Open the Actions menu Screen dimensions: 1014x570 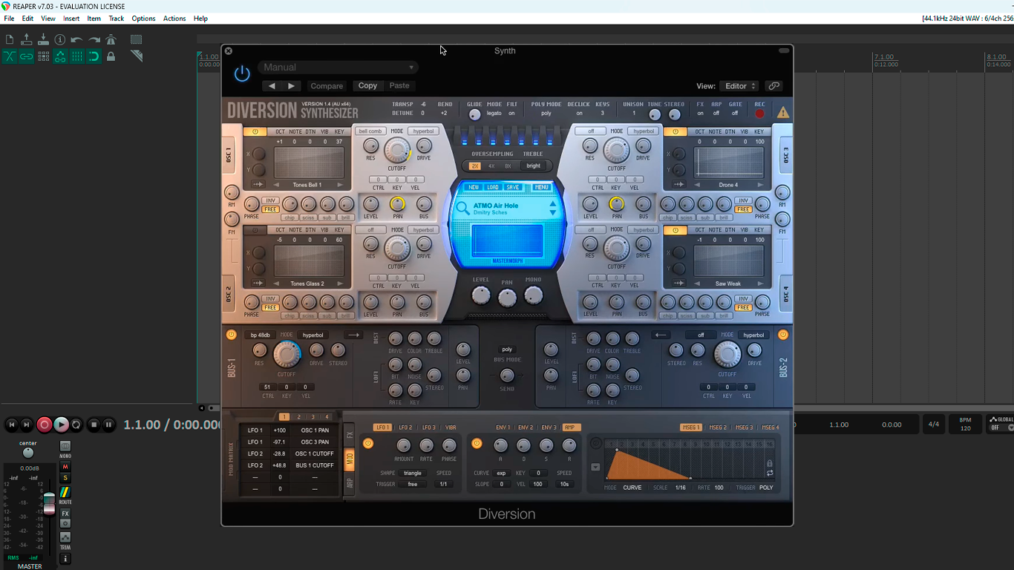pyautogui.click(x=174, y=18)
